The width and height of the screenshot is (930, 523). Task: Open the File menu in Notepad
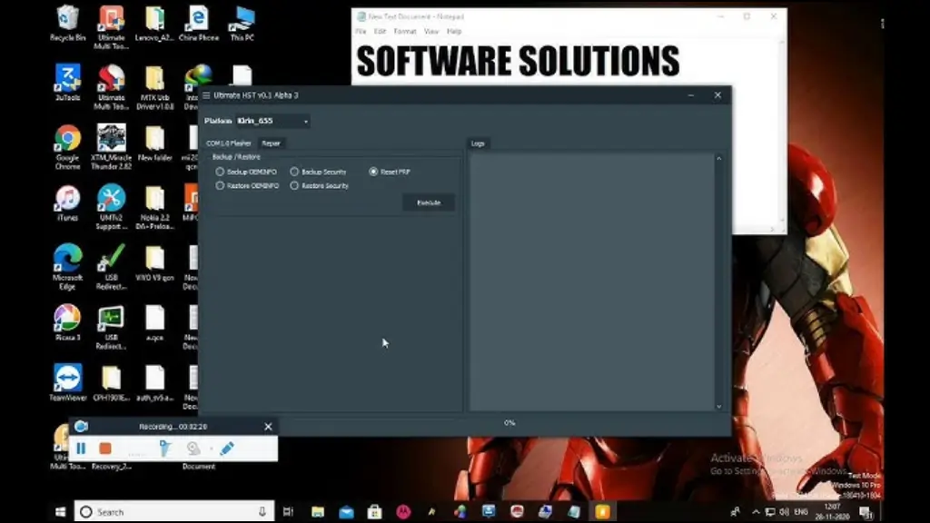(x=361, y=32)
